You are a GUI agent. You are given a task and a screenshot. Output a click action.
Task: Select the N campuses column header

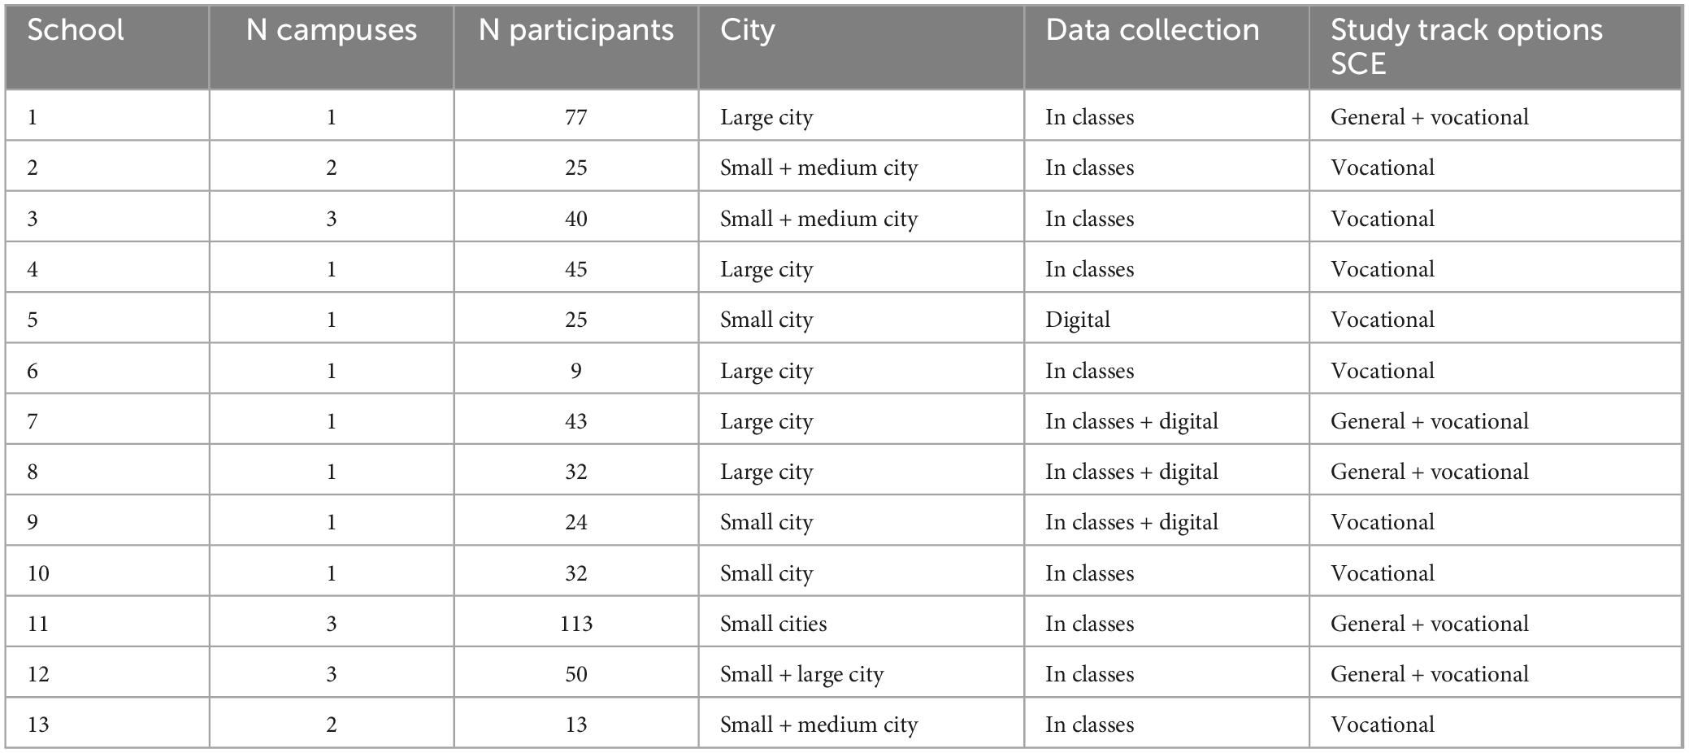click(x=332, y=47)
